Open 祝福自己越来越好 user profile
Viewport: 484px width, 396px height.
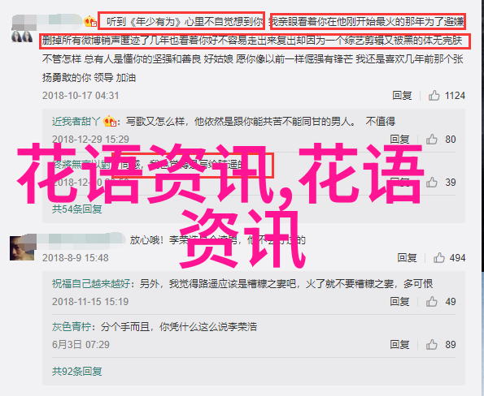[x=91, y=283]
